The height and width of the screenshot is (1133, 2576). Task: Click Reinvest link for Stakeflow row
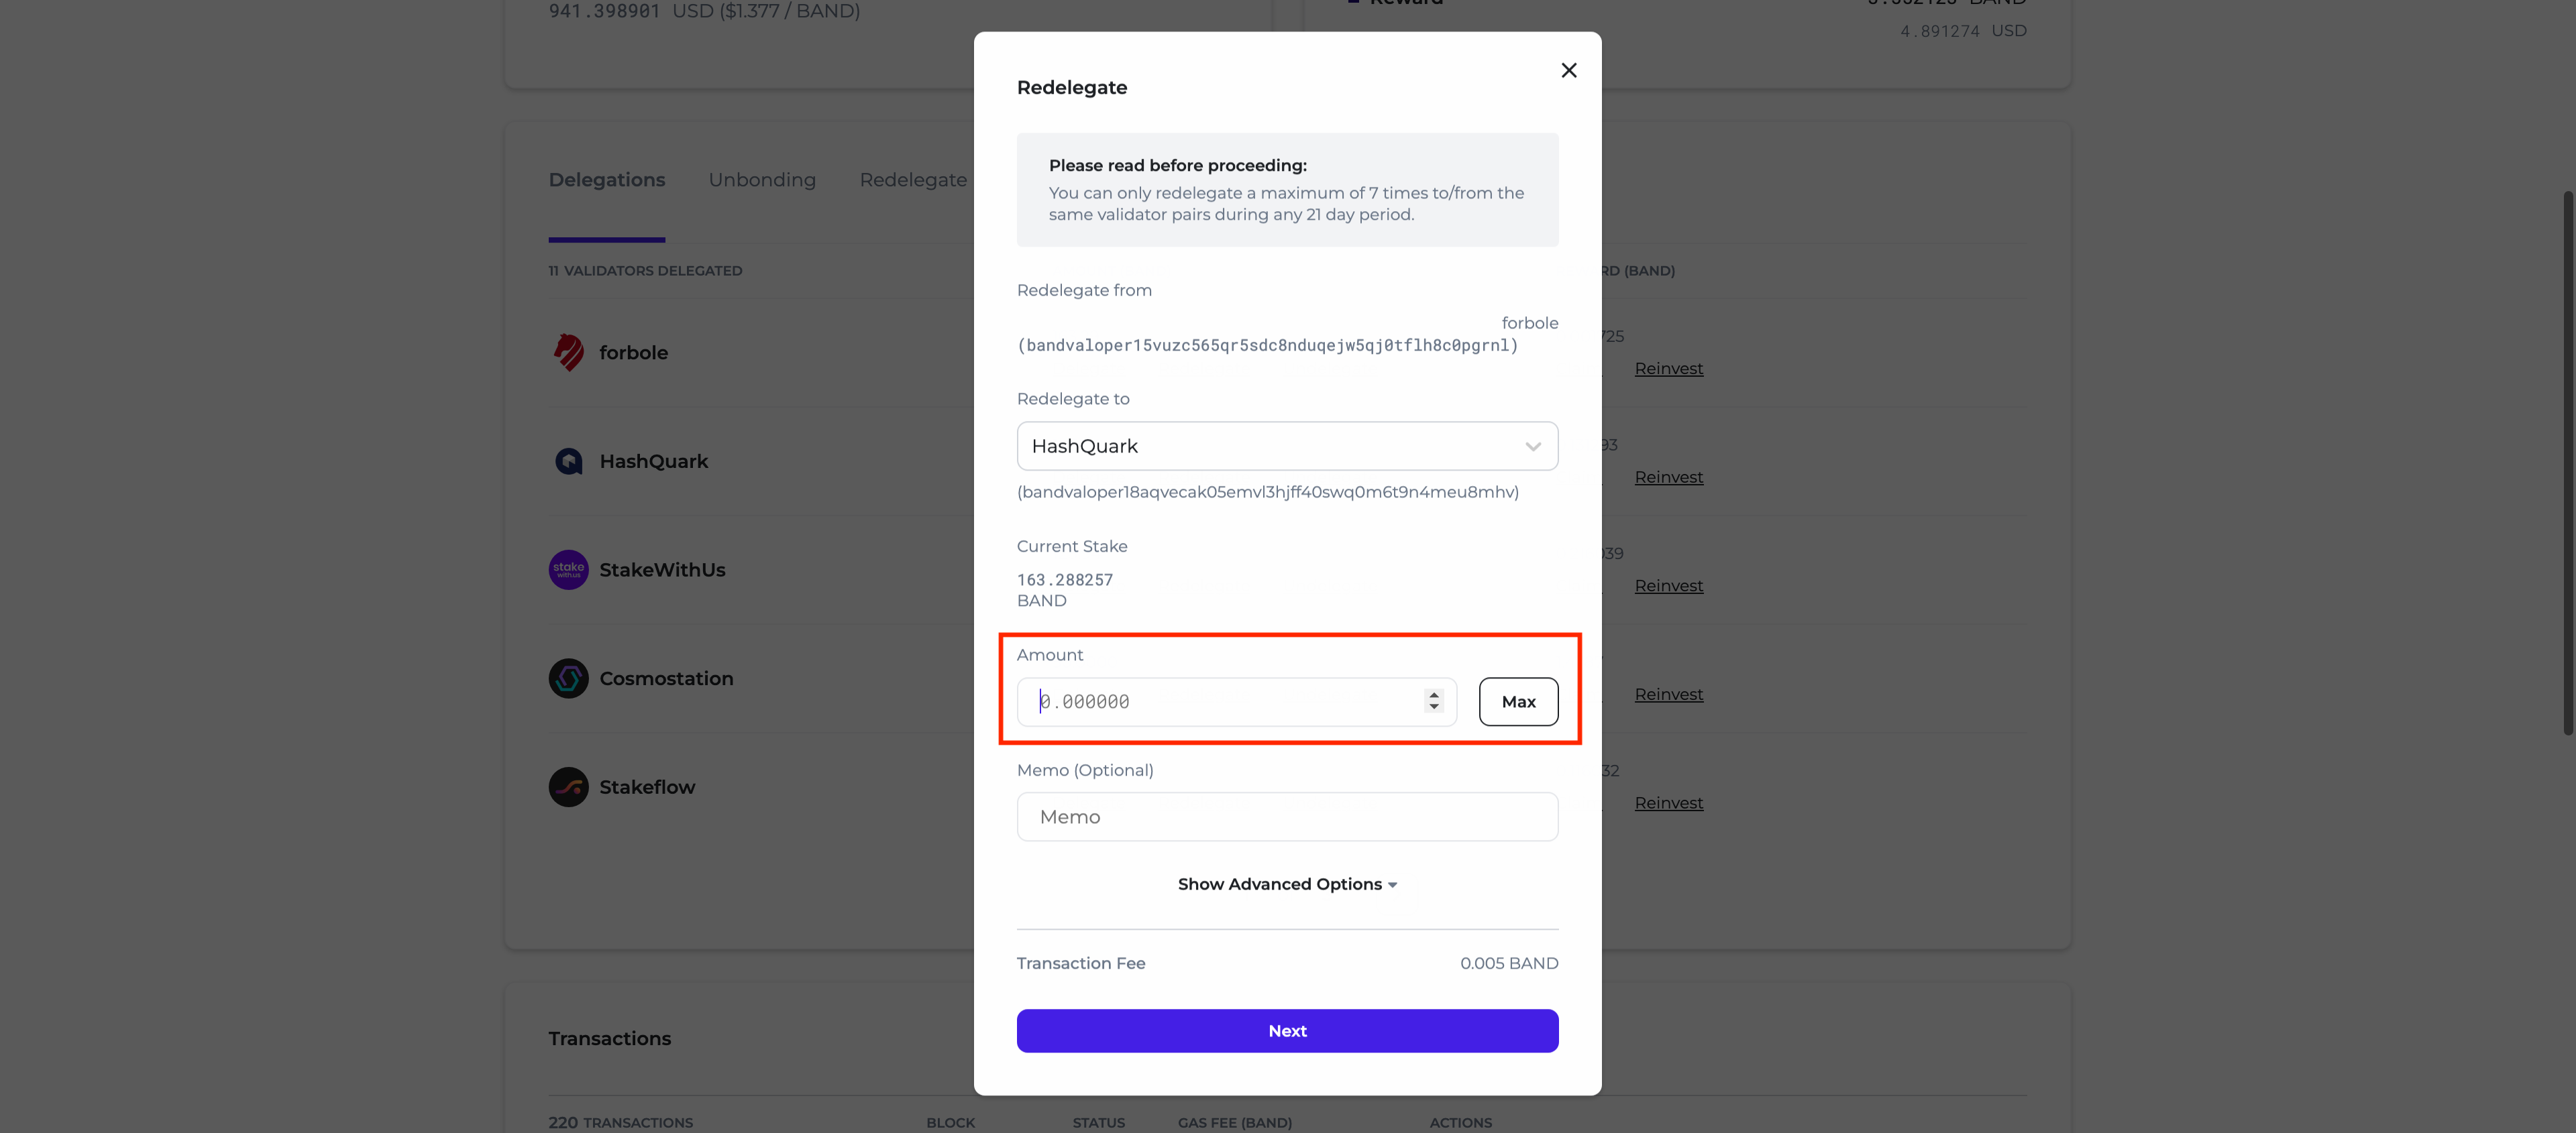click(1668, 803)
